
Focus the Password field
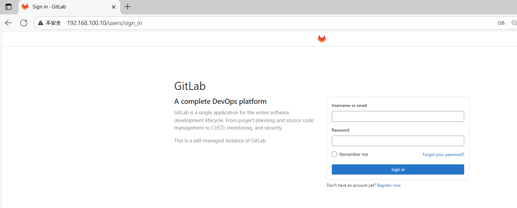point(398,141)
